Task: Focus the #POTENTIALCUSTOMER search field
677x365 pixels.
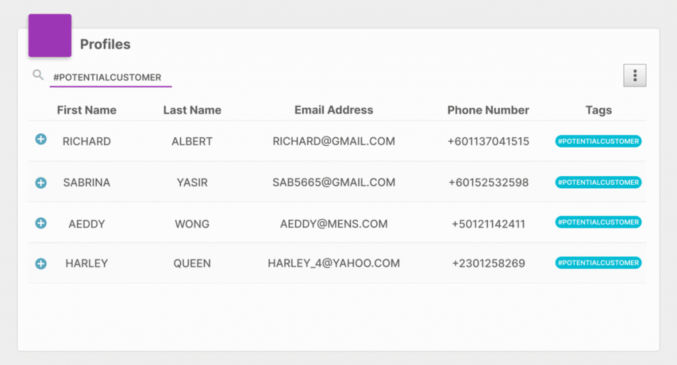Action: coord(110,78)
